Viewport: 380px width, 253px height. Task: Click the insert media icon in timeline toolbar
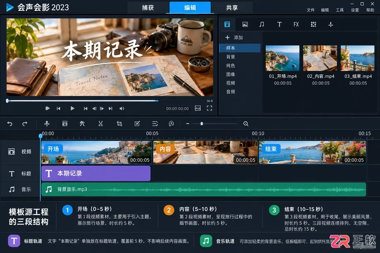[x=47, y=123]
